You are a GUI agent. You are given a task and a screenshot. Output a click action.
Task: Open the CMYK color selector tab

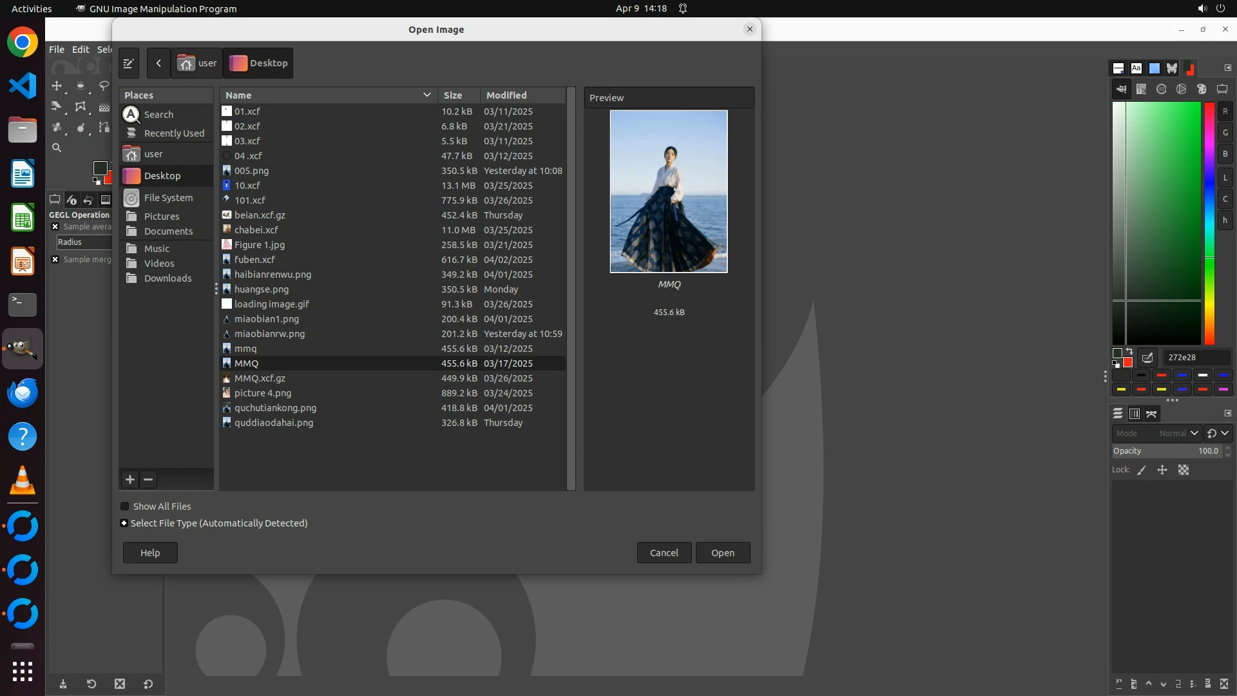click(1141, 90)
